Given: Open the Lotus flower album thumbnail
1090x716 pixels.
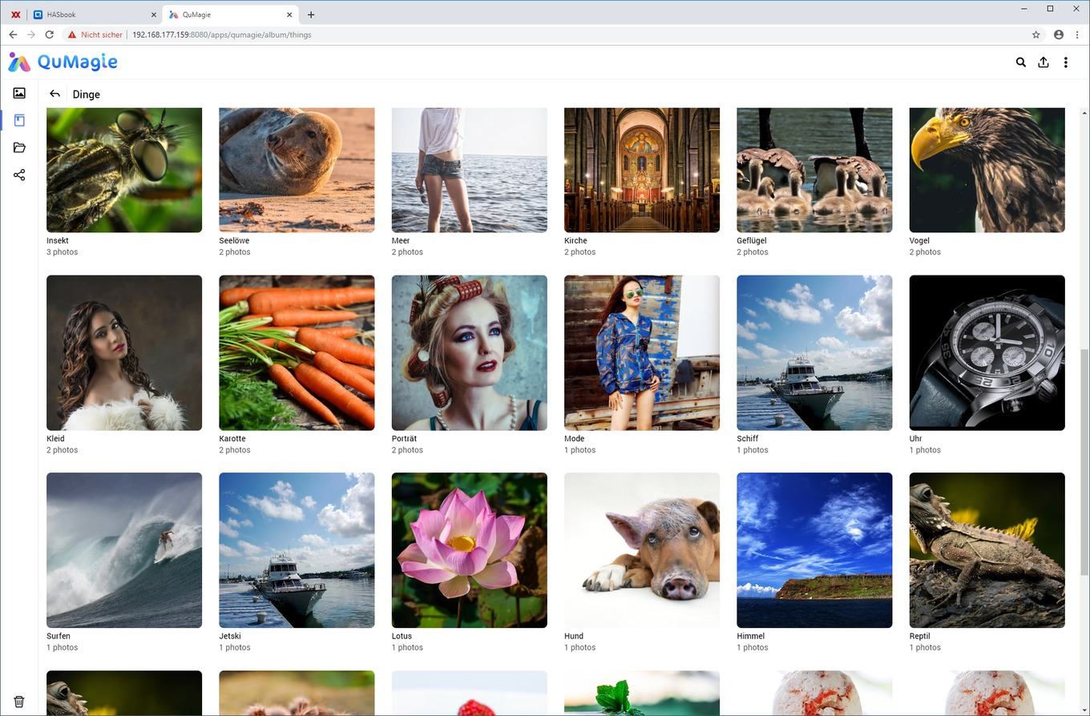Looking at the screenshot, I should (470, 550).
